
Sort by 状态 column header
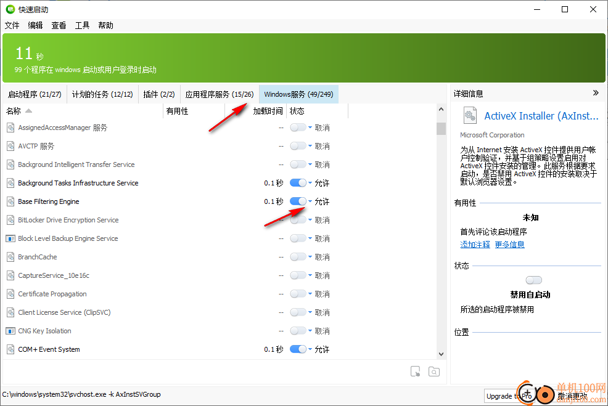[317, 111]
